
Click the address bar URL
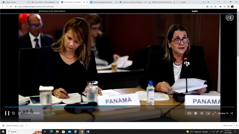click(x=36, y=7)
